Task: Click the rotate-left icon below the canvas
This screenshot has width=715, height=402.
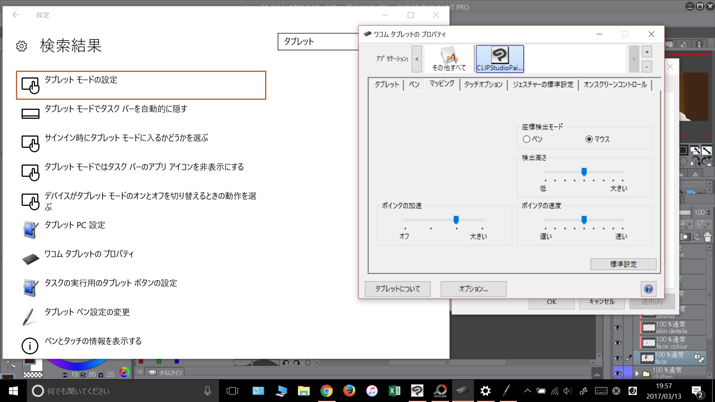Action: [x=286, y=363]
